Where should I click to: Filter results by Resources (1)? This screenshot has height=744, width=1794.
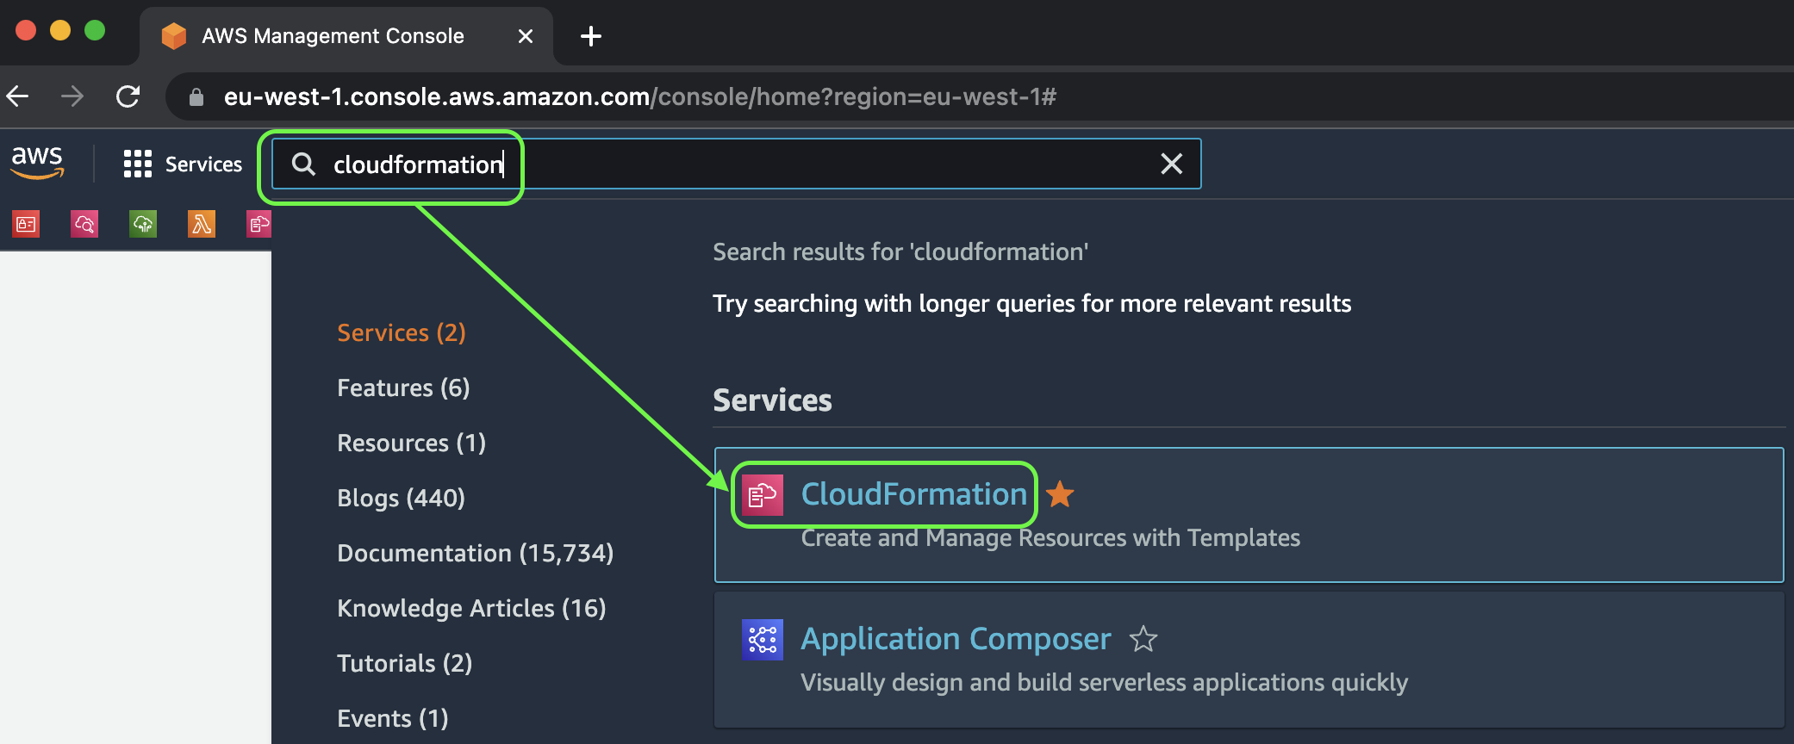click(412, 443)
